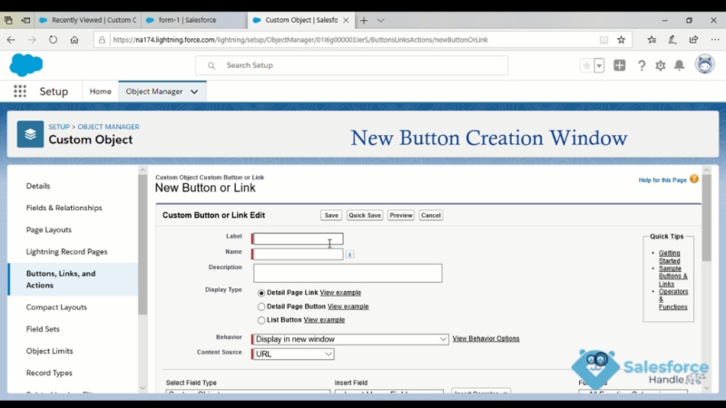Image resolution: width=726 pixels, height=408 pixels.
Task: Open the View Behavior Options link
Action: (x=486, y=339)
